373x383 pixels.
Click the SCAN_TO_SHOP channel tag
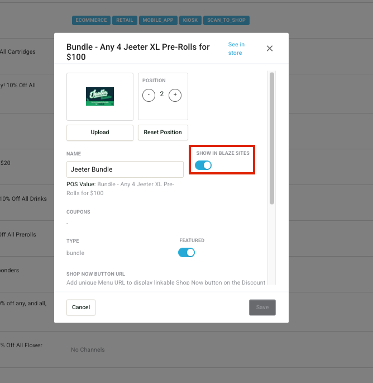(x=226, y=21)
